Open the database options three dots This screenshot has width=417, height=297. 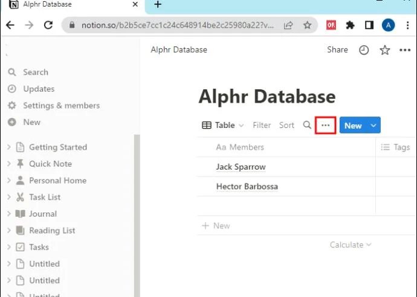pos(326,125)
